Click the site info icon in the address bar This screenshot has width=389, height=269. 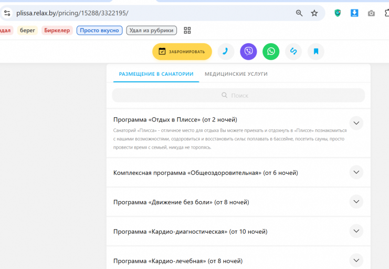[x=7, y=13]
